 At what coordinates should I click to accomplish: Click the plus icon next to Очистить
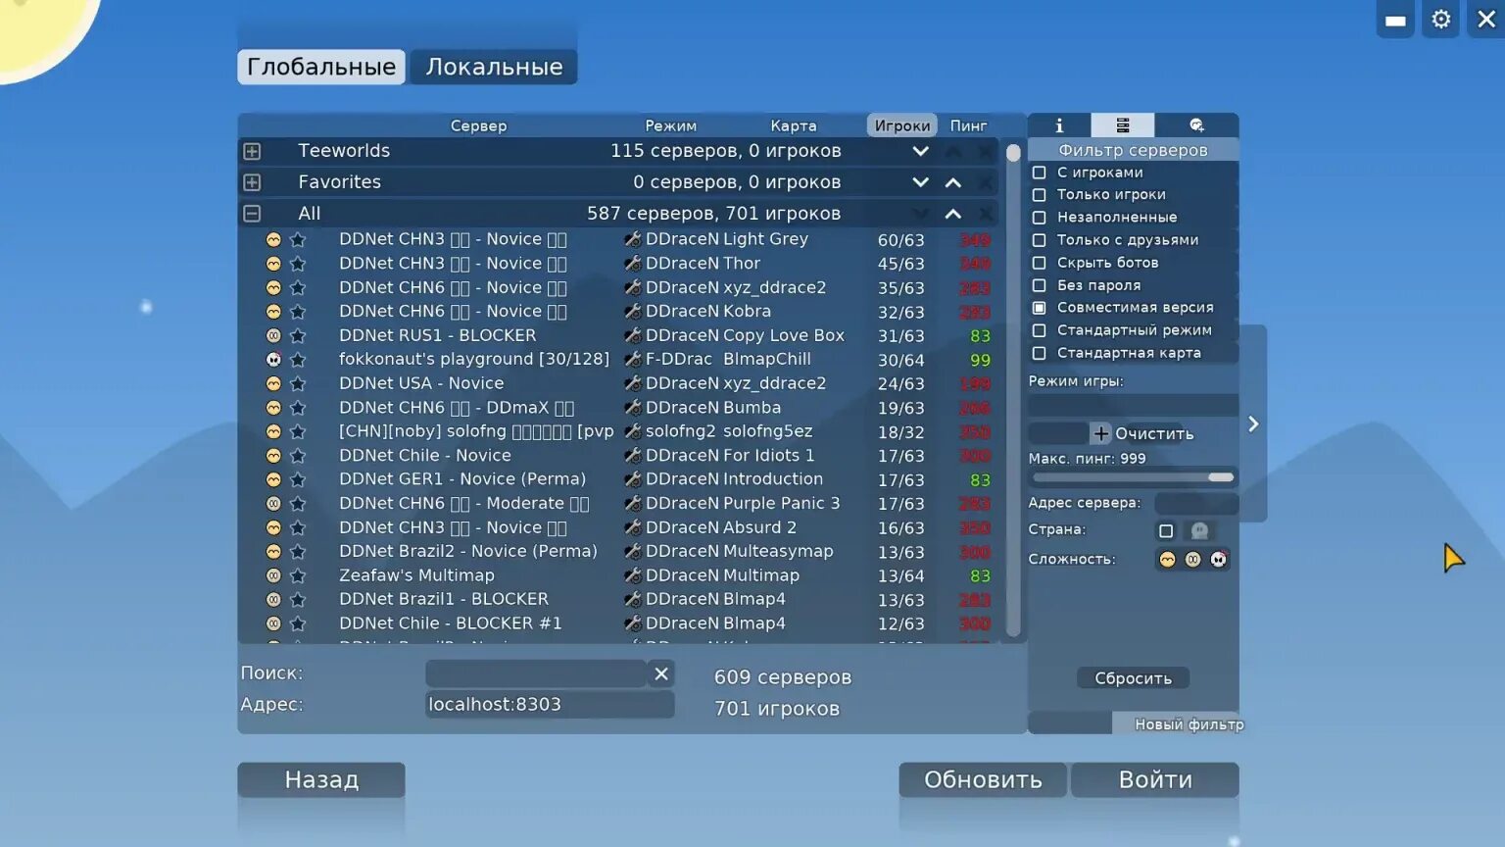[1100, 433]
